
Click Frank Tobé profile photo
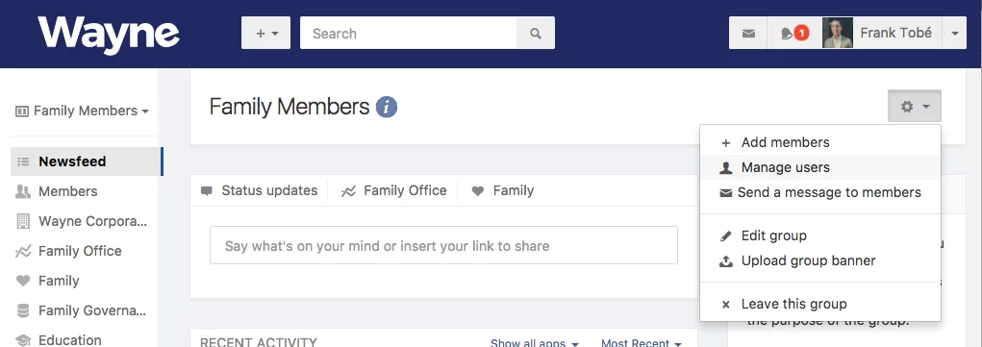[x=838, y=34]
